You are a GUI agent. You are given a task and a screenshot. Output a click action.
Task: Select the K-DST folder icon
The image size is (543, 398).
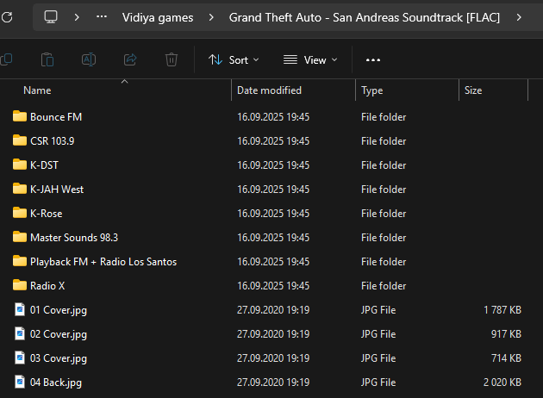coord(19,165)
